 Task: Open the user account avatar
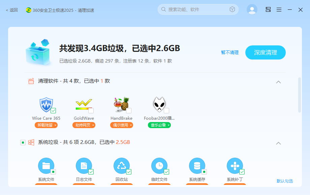(252, 9)
